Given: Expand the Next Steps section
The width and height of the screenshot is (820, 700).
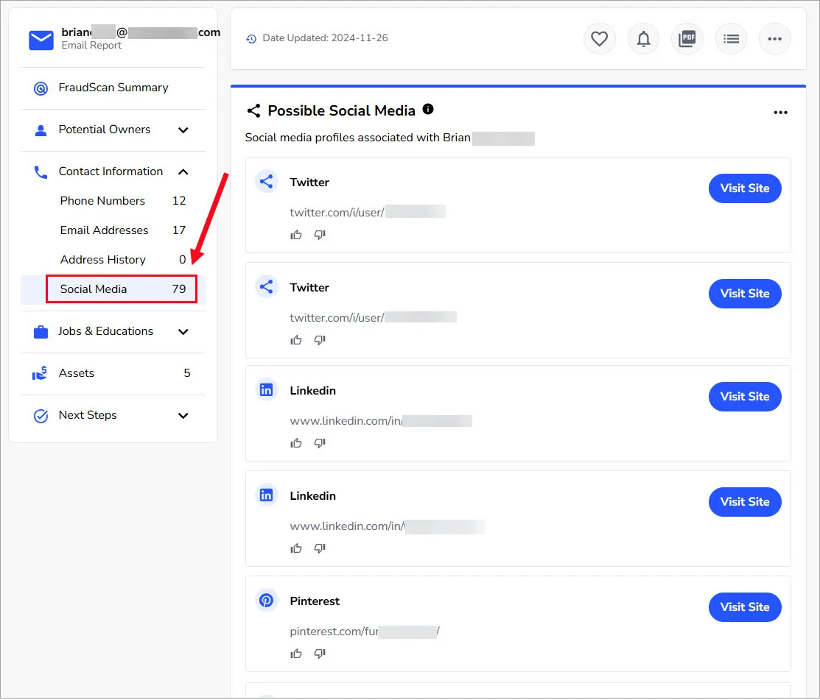Looking at the screenshot, I should pos(183,415).
